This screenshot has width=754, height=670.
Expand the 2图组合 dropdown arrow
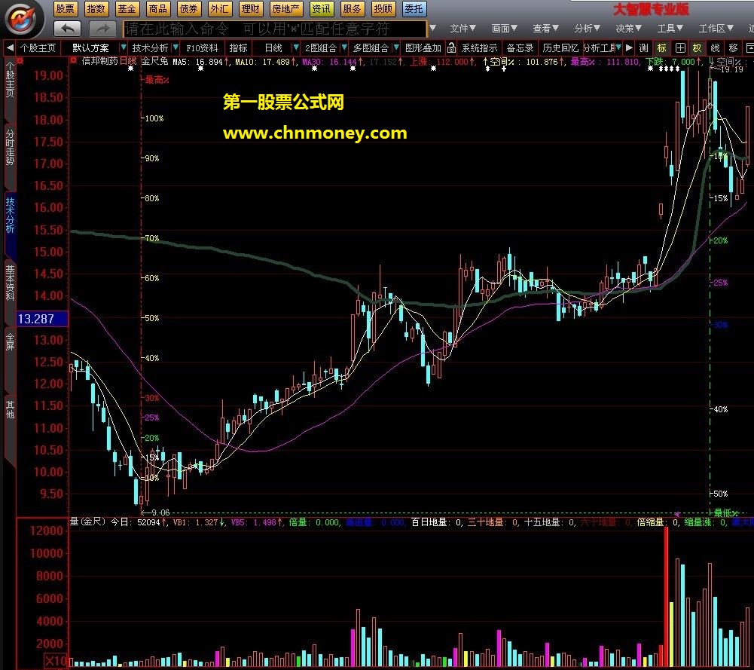[343, 47]
